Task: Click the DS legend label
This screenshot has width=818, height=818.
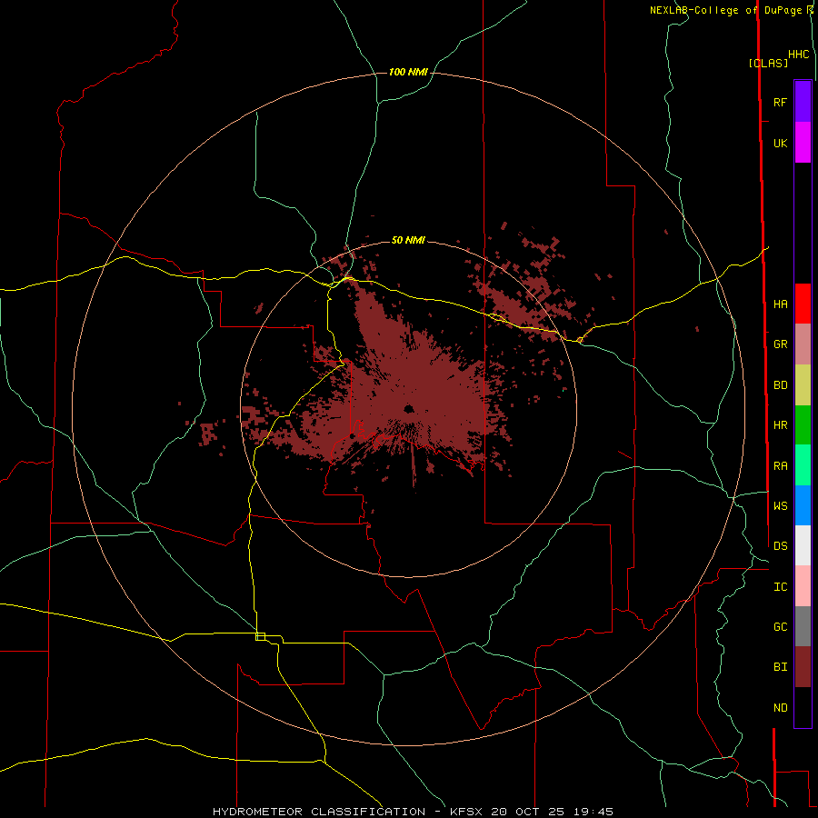Action: click(x=780, y=545)
